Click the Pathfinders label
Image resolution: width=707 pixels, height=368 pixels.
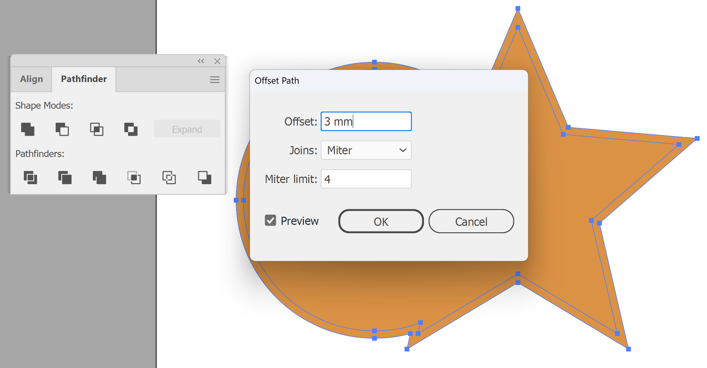[40, 154]
